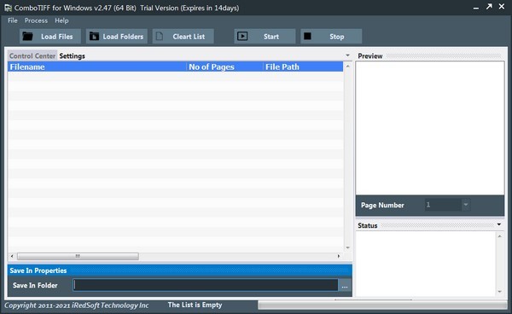Open the File menu
This screenshot has height=314, width=512.
tap(13, 20)
